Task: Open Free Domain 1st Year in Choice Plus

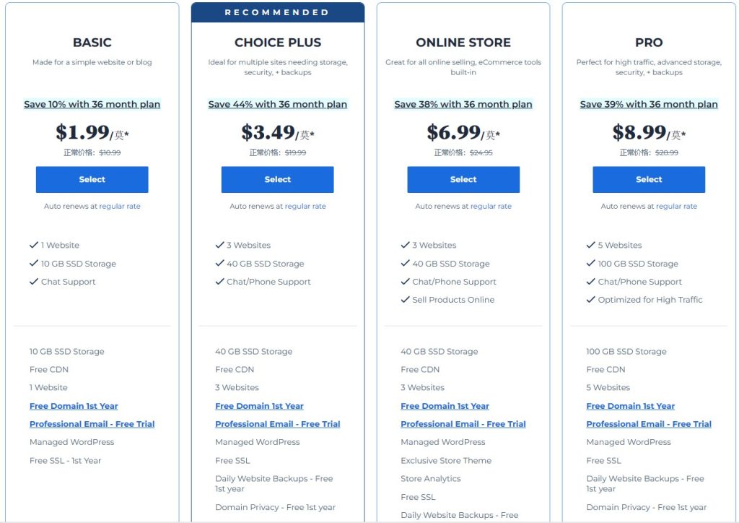Action: pyautogui.click(x=259, y=406)
